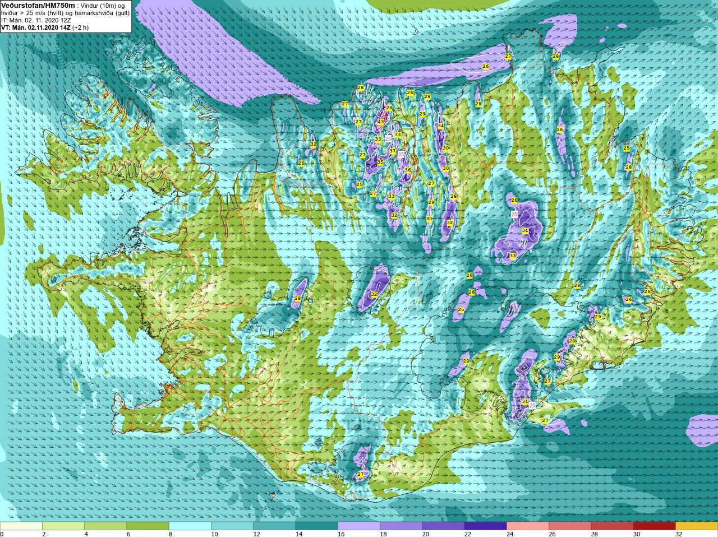Click the 'VT: Mán. 02.11.2020 14Z (+2 h)' line
718x538 pixels.
(45, 27)
